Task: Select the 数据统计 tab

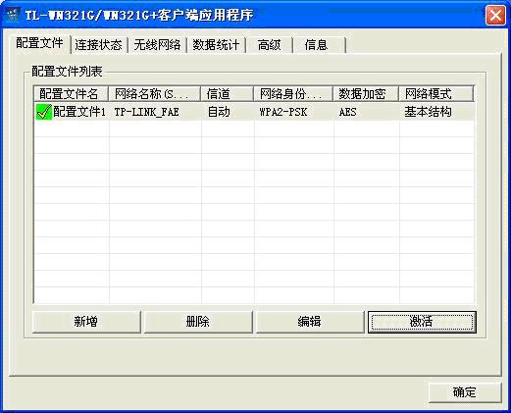Action: coord(216,45)
